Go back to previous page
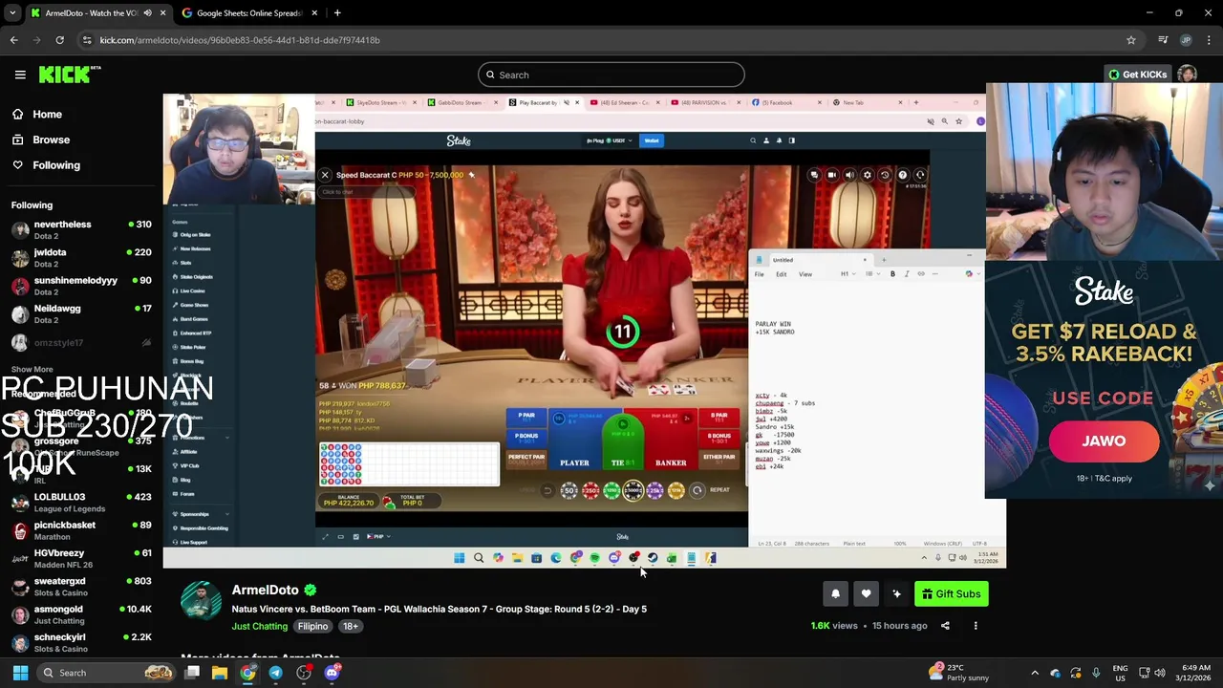1223x688 pixels. click(x=13, y=40)
